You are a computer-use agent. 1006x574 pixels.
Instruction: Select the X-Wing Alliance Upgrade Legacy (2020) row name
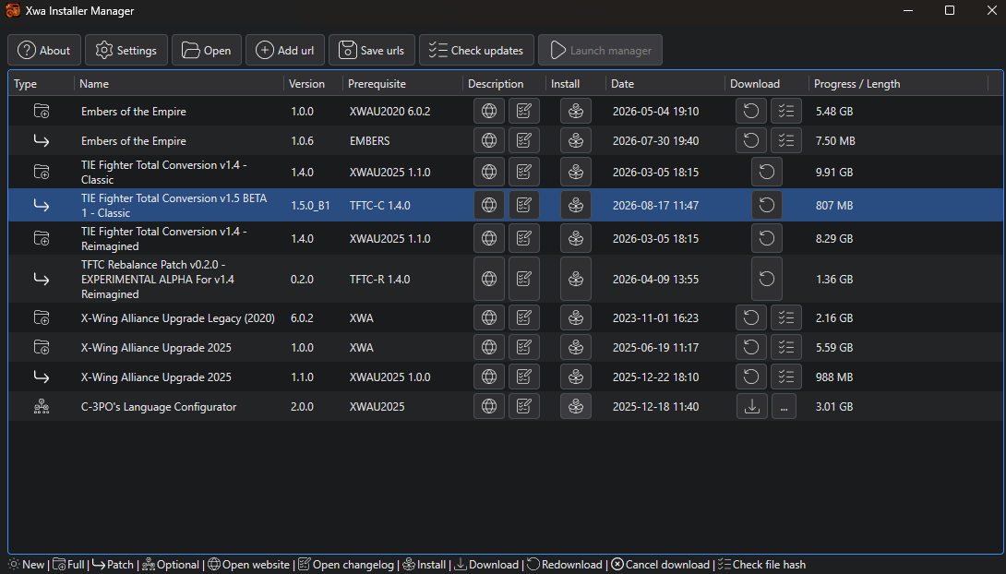click(178, 318)
